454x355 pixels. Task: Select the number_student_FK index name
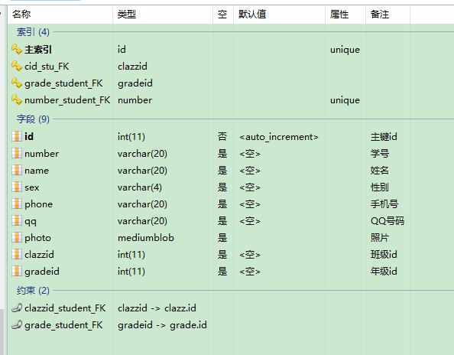pos(67,100)
